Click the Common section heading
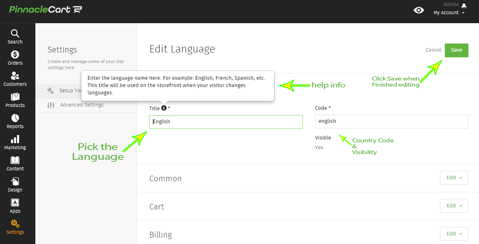Screen dimensions: 479x244 click(x=165, y=179)
